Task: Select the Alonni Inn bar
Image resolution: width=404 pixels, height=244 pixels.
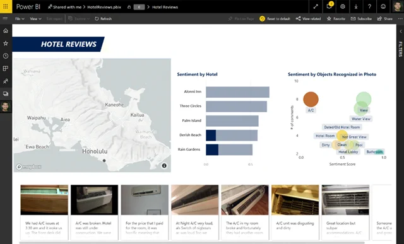Action: [237, 92]
